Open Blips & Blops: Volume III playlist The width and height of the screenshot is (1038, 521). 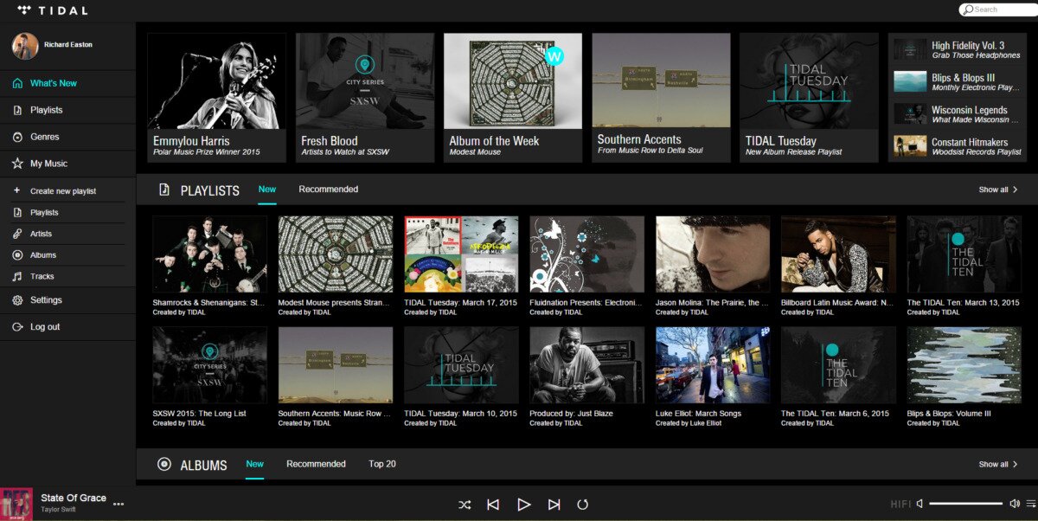click(964, 365)
